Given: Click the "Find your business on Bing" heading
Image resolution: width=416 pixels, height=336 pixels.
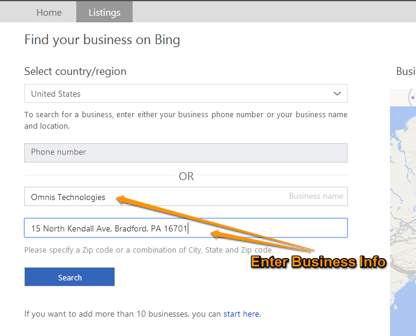Looking at the screenshot, I should click(x=102, y=40).
